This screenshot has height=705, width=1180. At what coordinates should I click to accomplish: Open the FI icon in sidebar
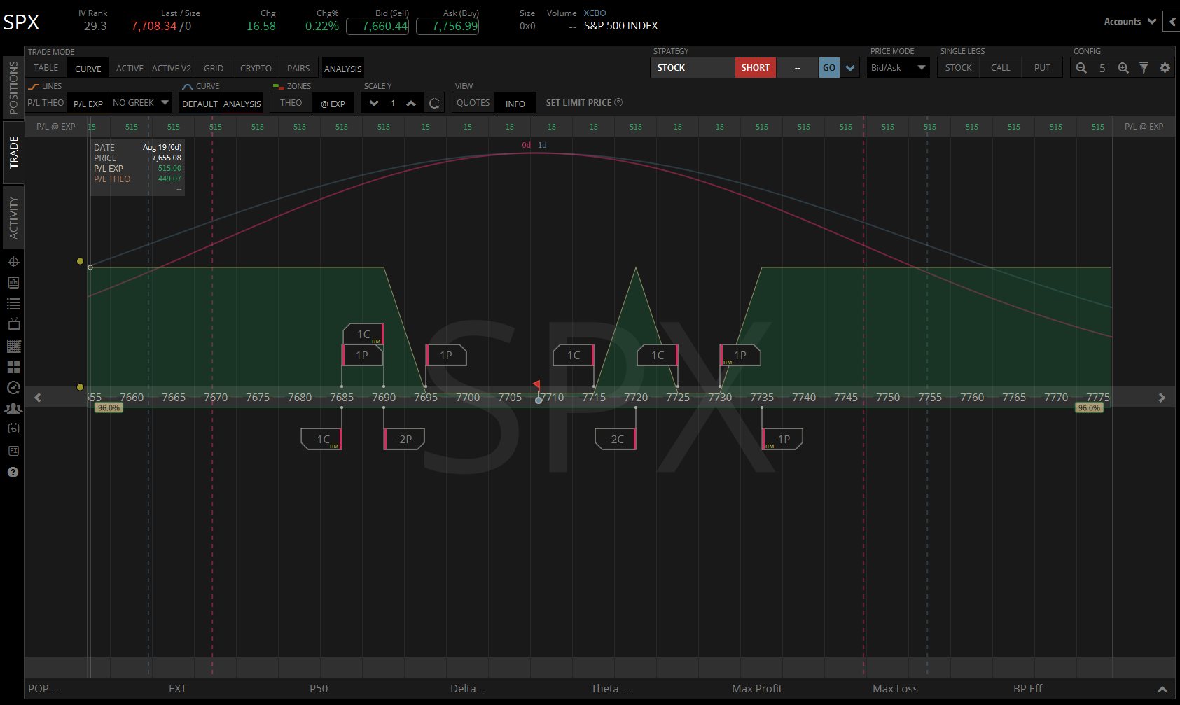tap(13, 451)
